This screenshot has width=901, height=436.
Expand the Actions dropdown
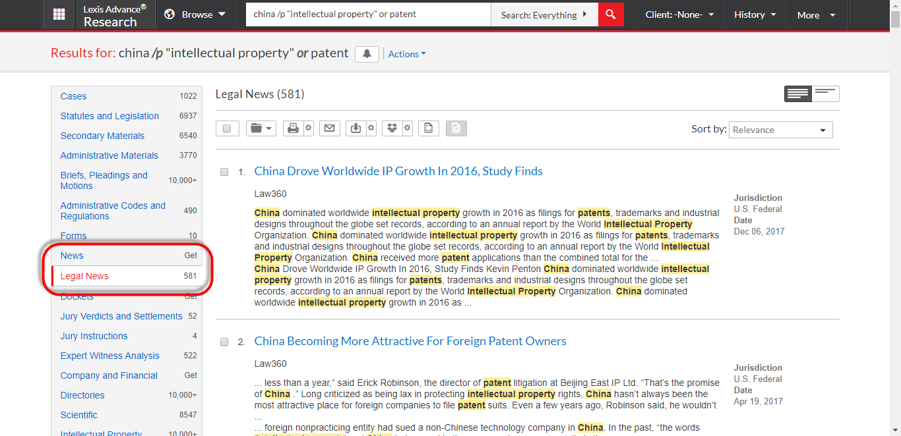[x=407, y=54]
